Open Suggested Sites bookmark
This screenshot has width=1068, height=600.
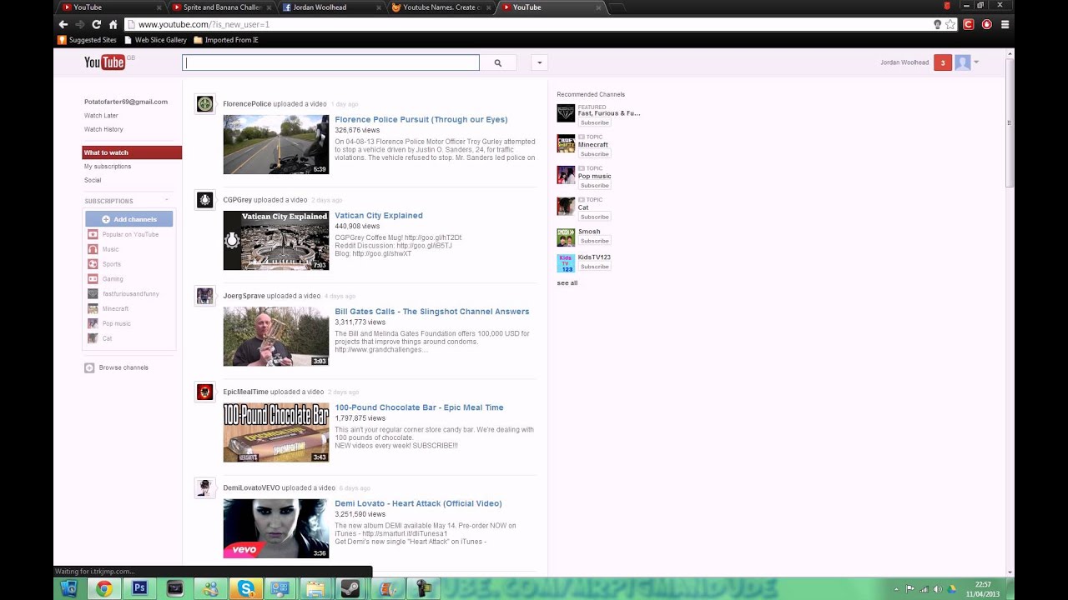click(x=87, y=40)
